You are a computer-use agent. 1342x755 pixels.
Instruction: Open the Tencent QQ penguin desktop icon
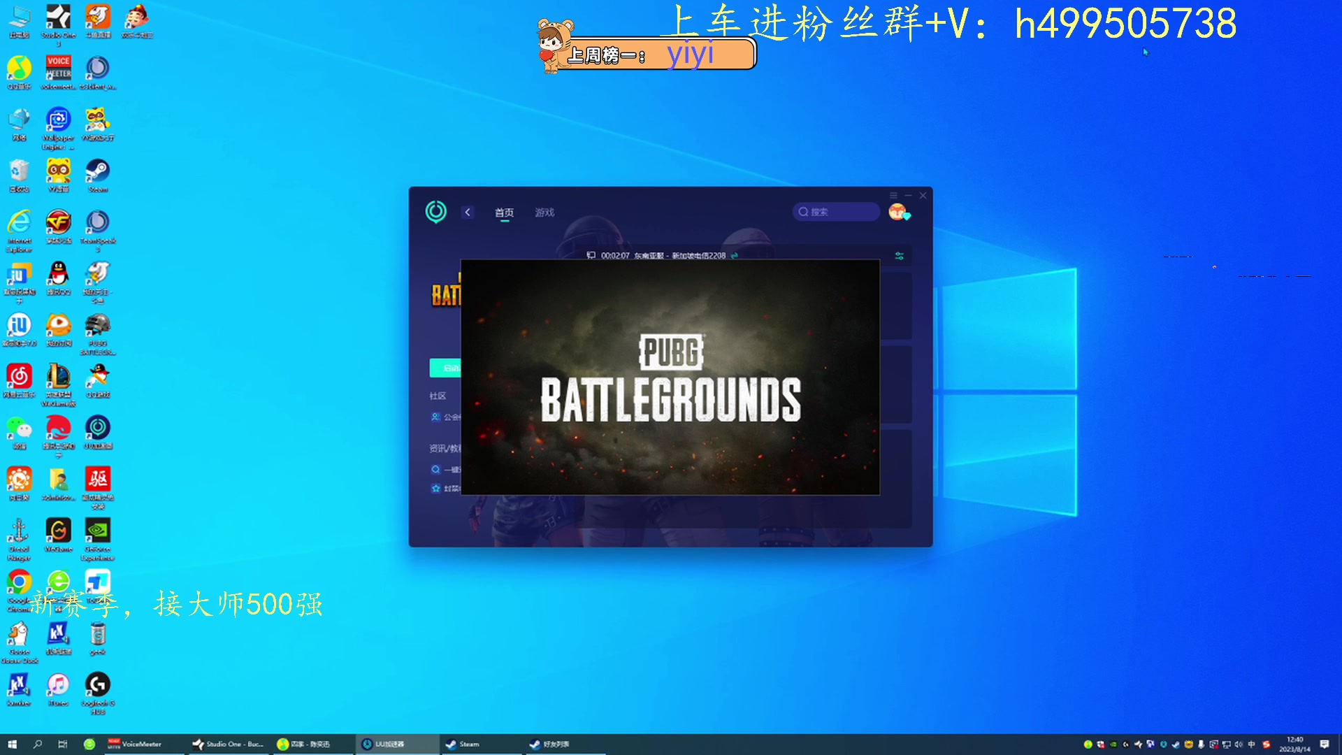(59, 278)
